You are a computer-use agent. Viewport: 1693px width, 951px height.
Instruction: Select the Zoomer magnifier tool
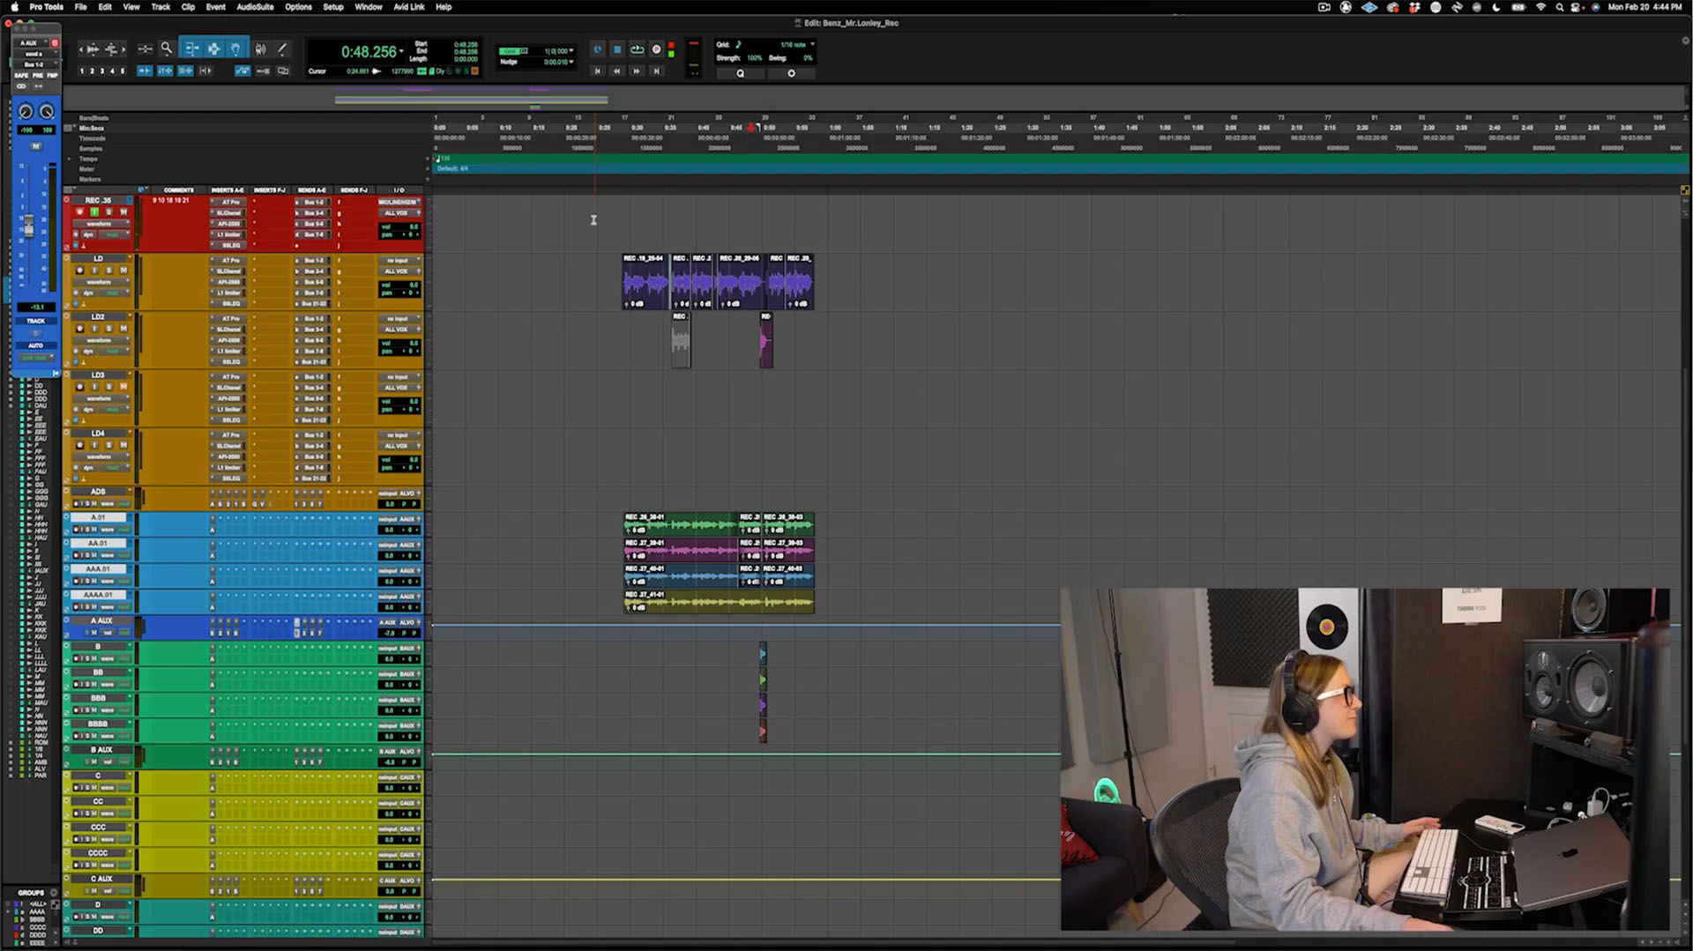tap(166, 48)
